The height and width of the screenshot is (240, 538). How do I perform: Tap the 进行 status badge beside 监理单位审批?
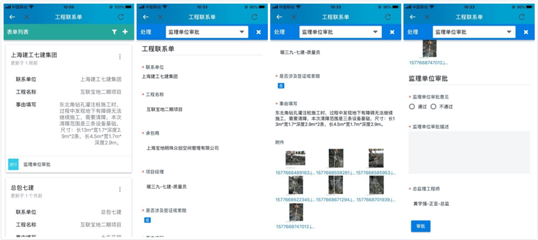13,165
